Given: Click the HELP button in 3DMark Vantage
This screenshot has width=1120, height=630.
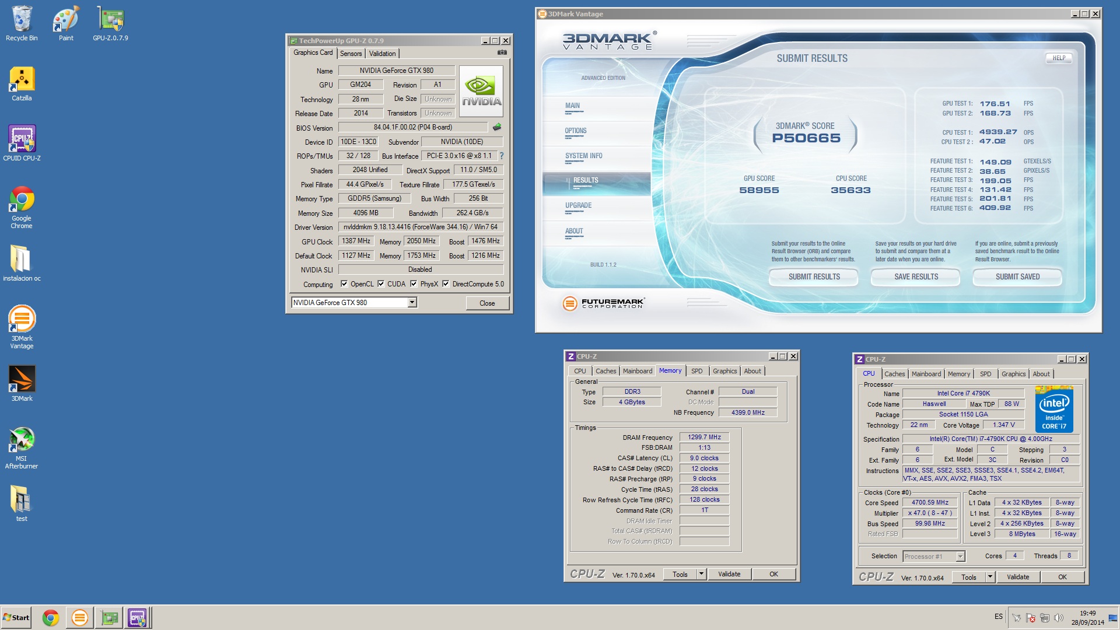Looking at the screenshot, I should [x=1059, y=58].
